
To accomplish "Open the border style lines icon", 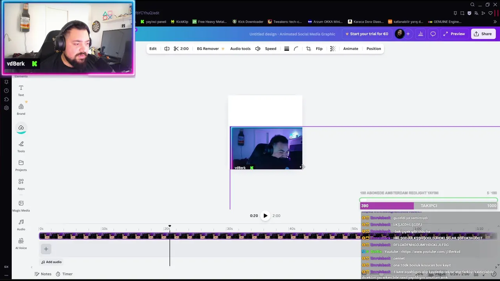I will [286, 49].
